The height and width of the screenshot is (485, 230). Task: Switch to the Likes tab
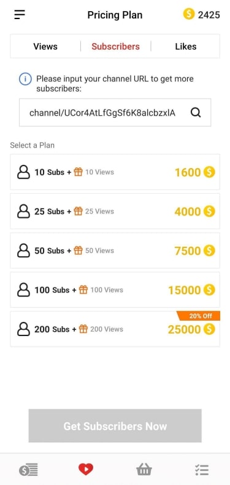pos(186,46)
